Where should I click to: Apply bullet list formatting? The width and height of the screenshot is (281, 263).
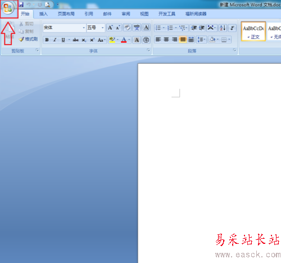(x=158, y=28)
